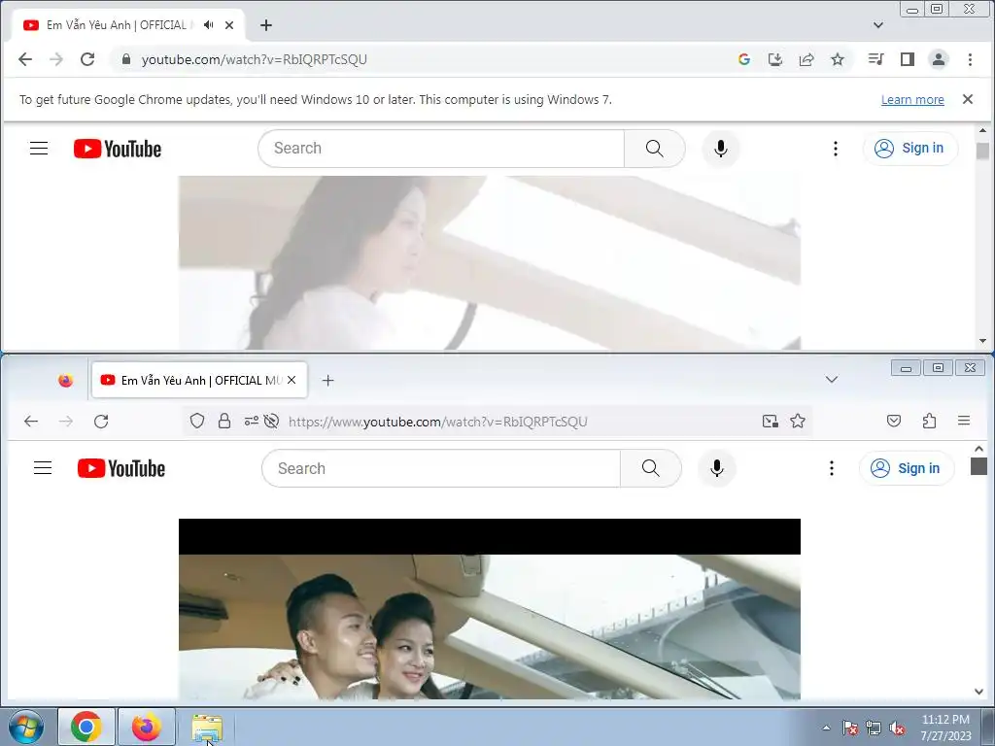
Task: Click Chrome page scrollbar's down arrow
Action: [983, 341]
